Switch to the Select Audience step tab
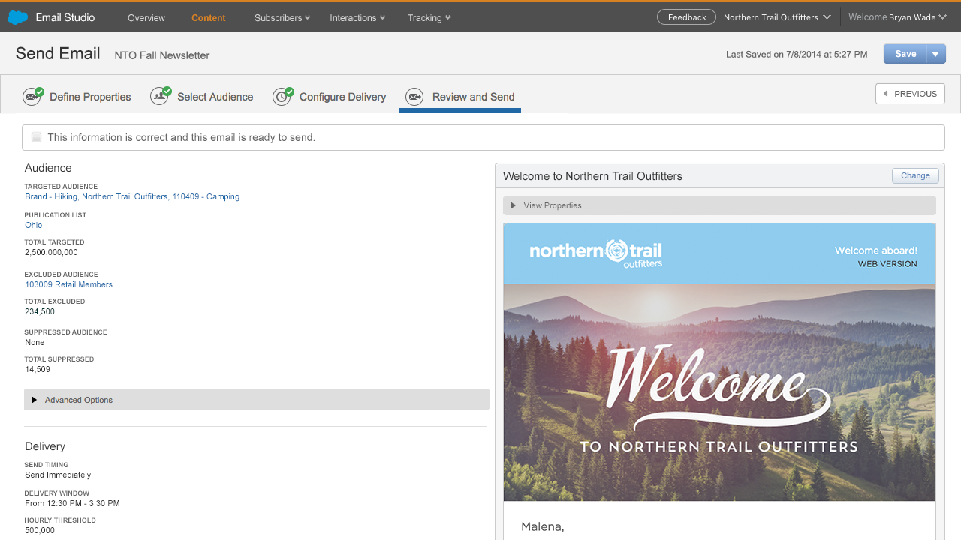Viewport: 961px width, 540px height. tap(202, 97)
